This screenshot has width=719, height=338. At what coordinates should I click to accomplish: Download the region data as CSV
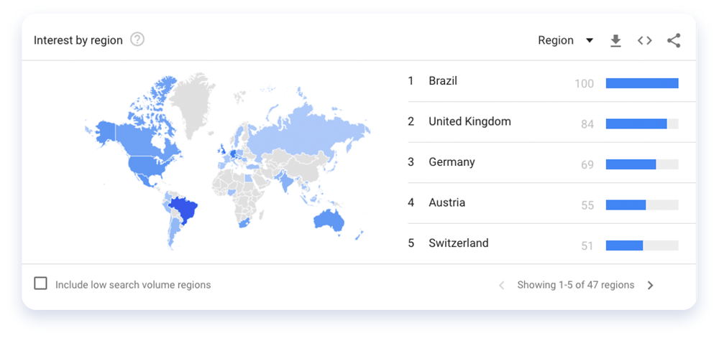615,41
